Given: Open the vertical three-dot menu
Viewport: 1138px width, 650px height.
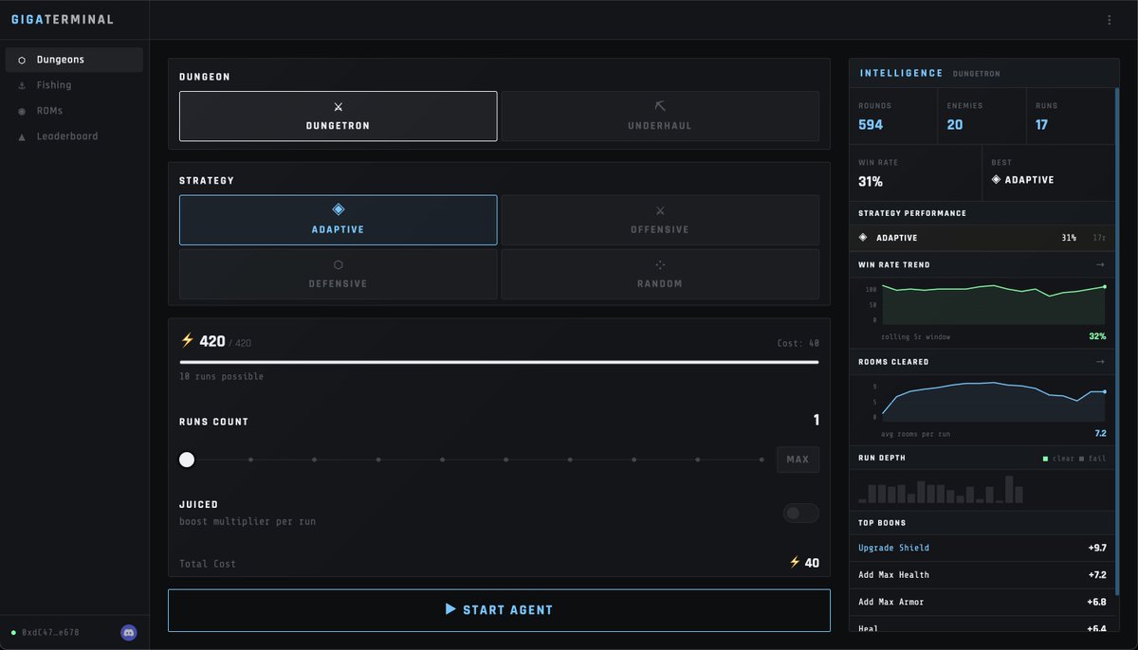Looking at the screenshot, I should pyautogui.click(x=1110, y=20).
